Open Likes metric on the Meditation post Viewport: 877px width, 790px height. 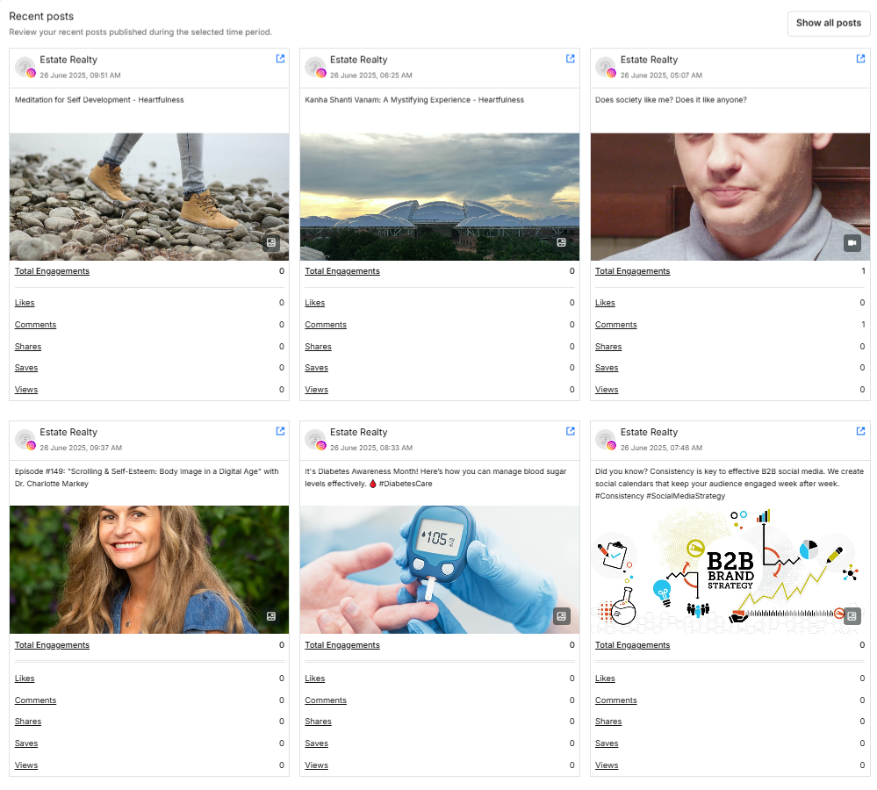point(25,303)
